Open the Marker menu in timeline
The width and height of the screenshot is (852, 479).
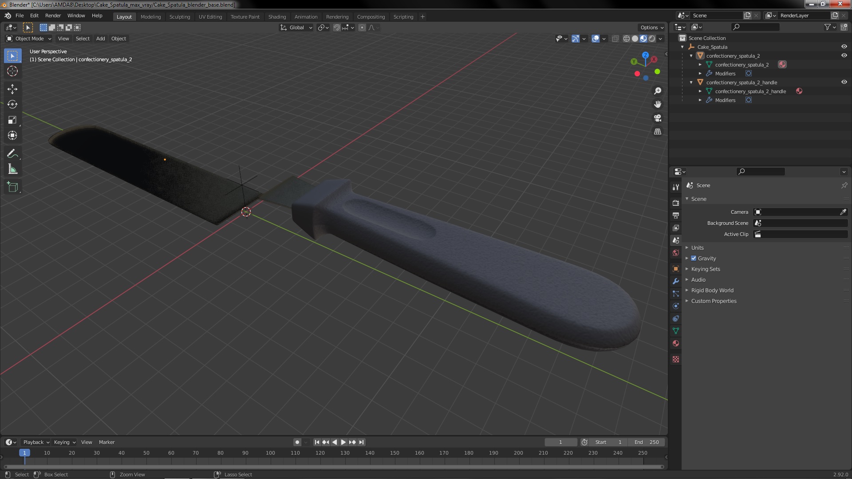pos(106,442)
